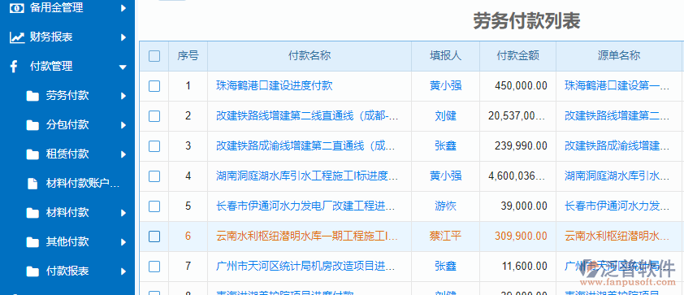The image size is (684, 295).
Task: Collapse the 付款管理 down arrow
Action: [x=123, y=67]
